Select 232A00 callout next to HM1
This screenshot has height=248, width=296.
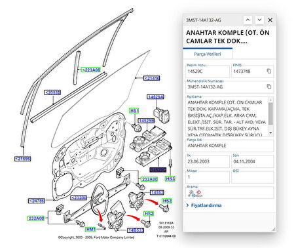pos(36,218)
